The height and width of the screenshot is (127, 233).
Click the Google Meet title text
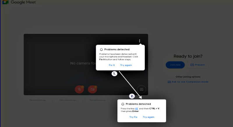23,2
